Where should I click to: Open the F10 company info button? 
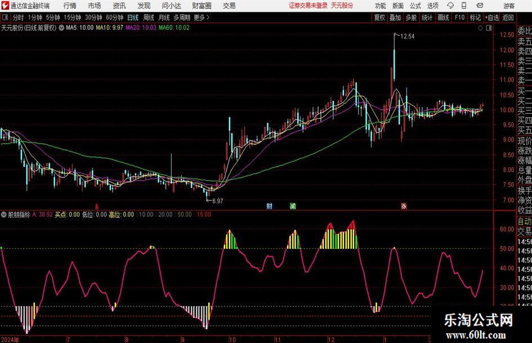click(459, 17)
